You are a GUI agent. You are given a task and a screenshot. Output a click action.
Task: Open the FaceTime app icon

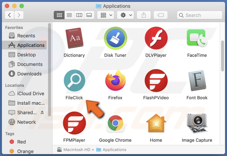[x=197, y=38]
